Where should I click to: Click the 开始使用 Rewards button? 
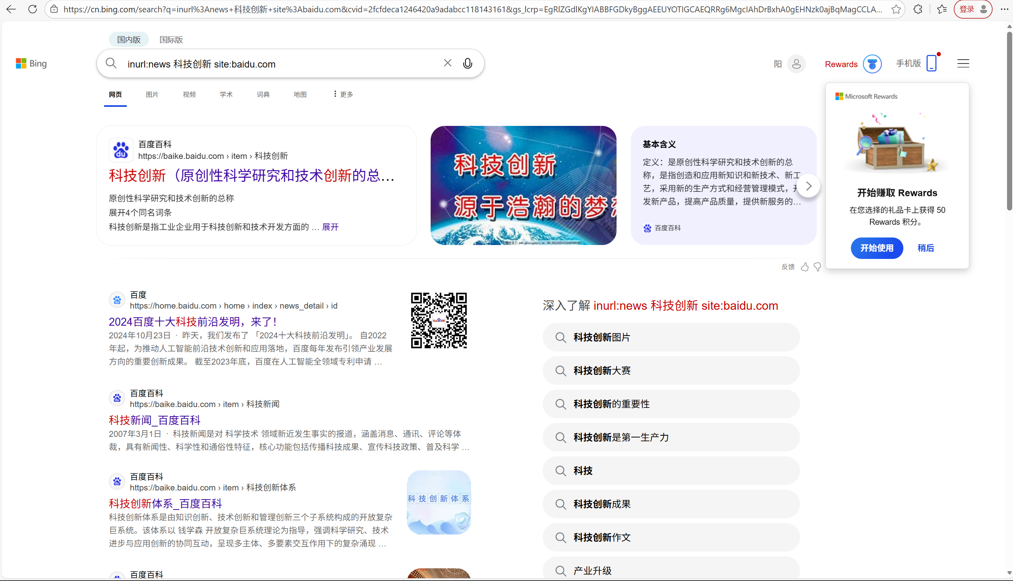point(876,248)
